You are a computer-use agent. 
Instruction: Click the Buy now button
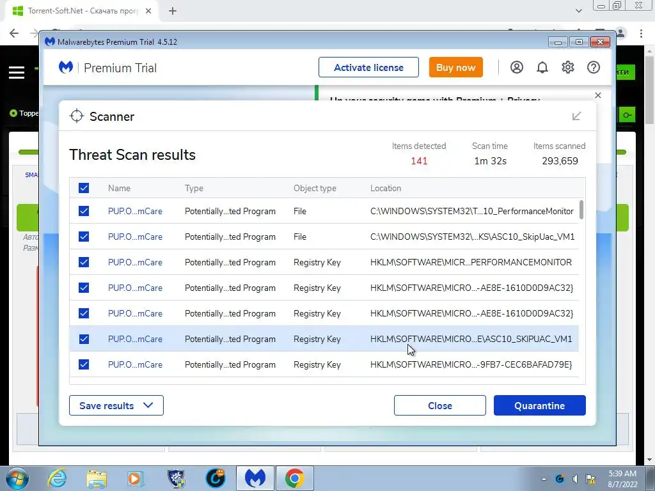[x=455, y=67]
